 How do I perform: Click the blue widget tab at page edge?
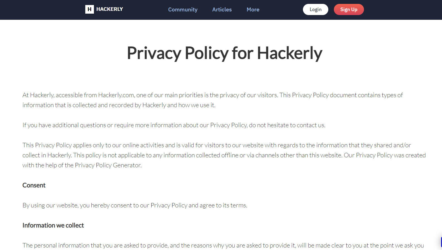[x=441, y=242]
